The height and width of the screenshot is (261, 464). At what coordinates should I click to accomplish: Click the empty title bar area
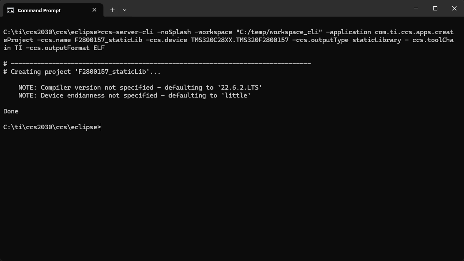[x=266, y=8]
